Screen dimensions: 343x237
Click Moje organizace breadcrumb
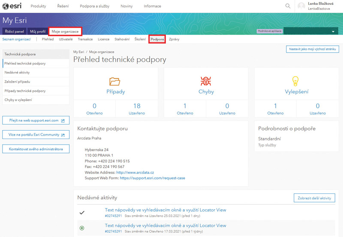pos(102,52)
